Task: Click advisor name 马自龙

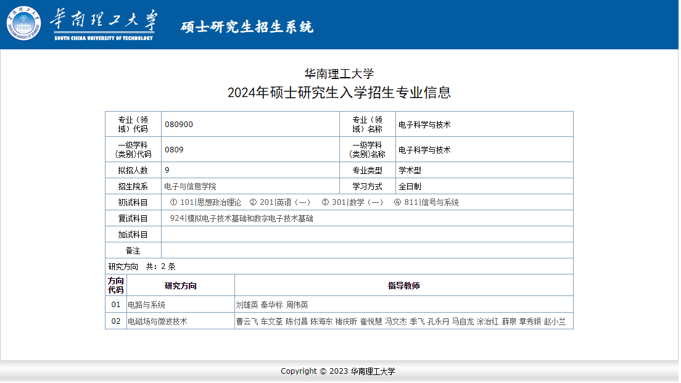Action: 463,322
